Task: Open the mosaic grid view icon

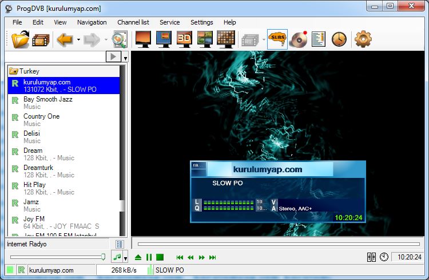Action: [226, 39]
